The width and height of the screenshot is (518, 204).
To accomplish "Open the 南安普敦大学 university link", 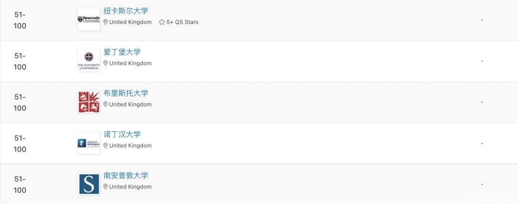I will [x=126, y=175].
